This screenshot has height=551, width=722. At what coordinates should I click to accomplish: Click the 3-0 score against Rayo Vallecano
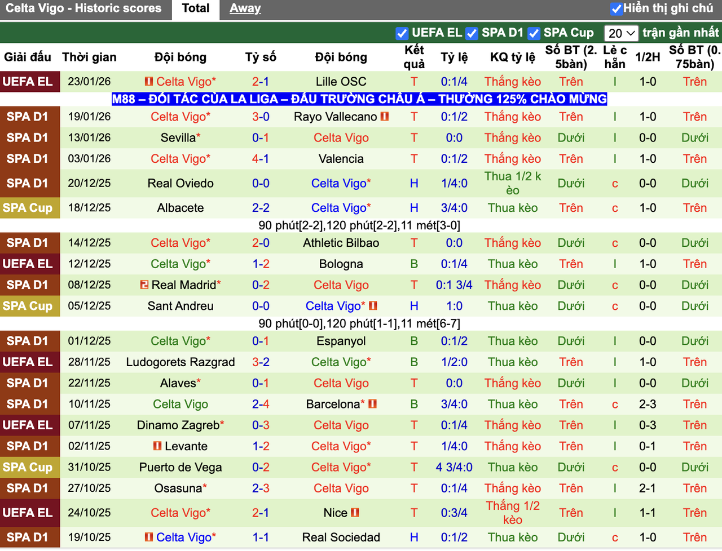pos(261,117)
